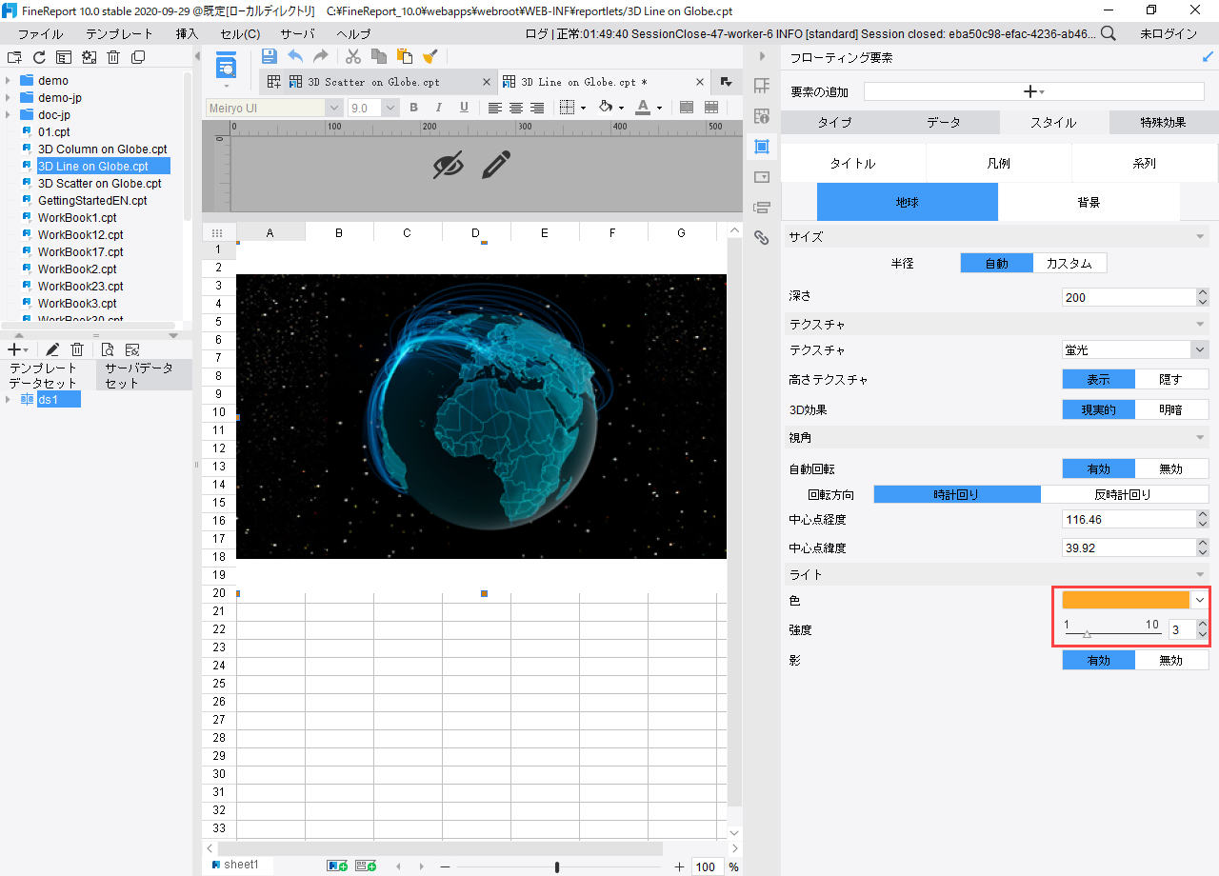Open the light color dropdown arrow

1200,600
